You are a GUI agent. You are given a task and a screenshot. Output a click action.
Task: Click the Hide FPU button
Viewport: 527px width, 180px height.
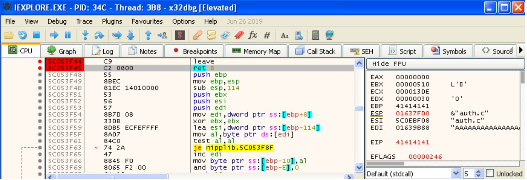point(446,64)
